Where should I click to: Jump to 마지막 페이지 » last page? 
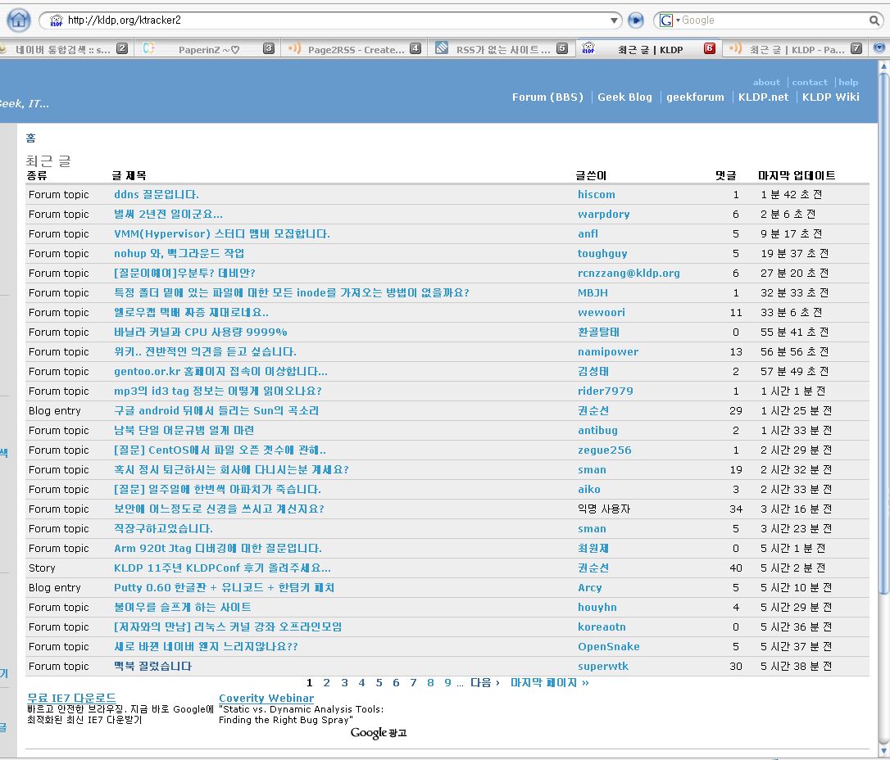coord(549,683)
